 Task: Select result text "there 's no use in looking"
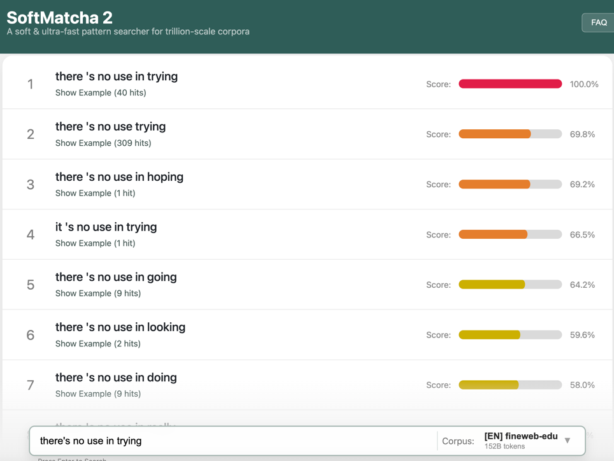click(x=120, y=327)
